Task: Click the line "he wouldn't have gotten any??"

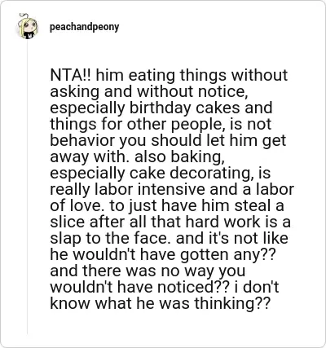Action: [x=163, y=254]
